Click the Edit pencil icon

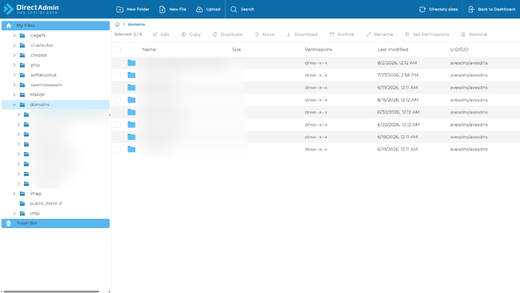point(155,34)
